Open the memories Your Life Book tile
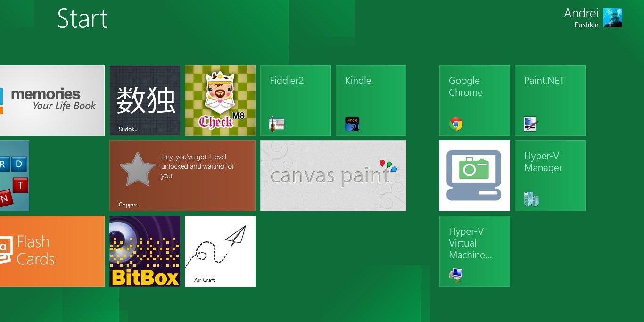The width and height of the screenshot is (644, 322). [52, 100]
